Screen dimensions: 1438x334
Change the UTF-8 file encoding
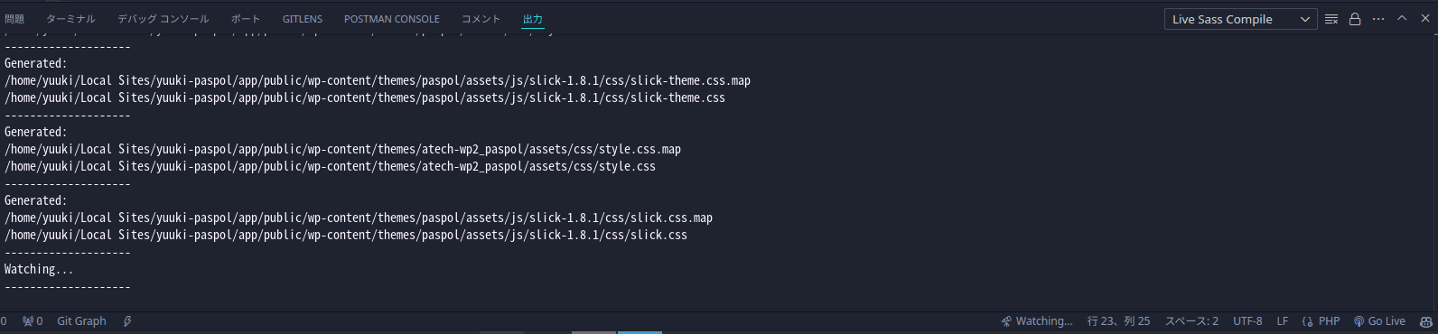coord(1247,321)
